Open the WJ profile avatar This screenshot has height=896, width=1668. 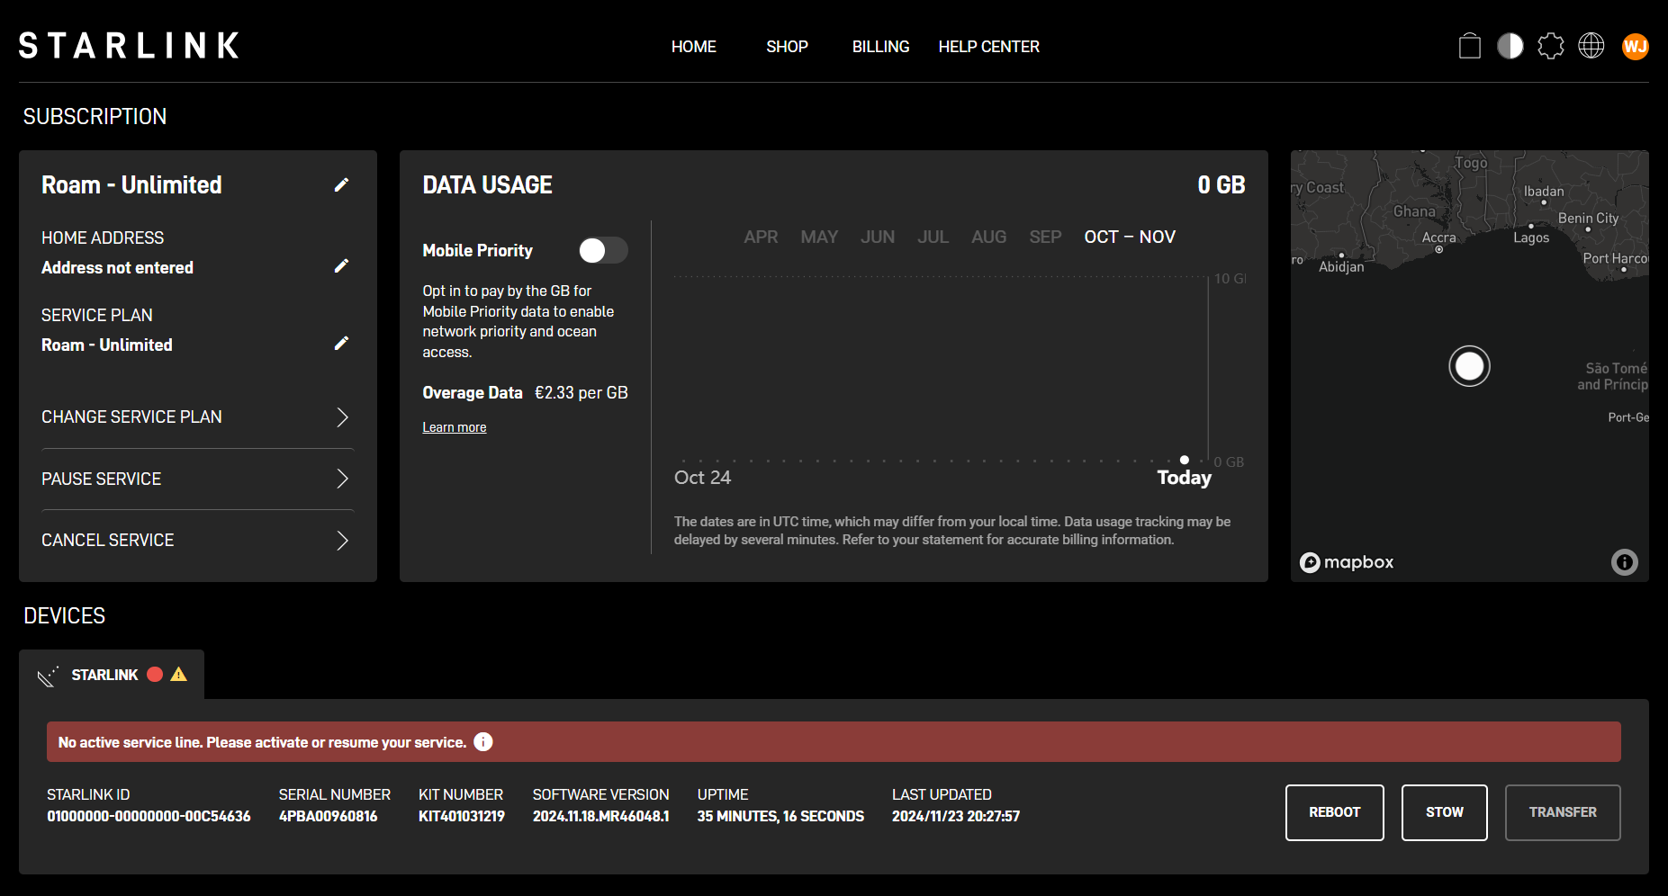pyautogui.click(x=1635, y=46)
